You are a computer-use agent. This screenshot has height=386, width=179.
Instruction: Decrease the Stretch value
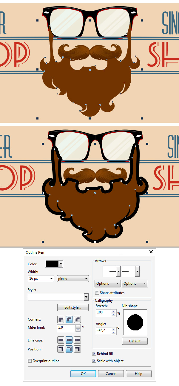pyautogui.click(x=113, y=314)
